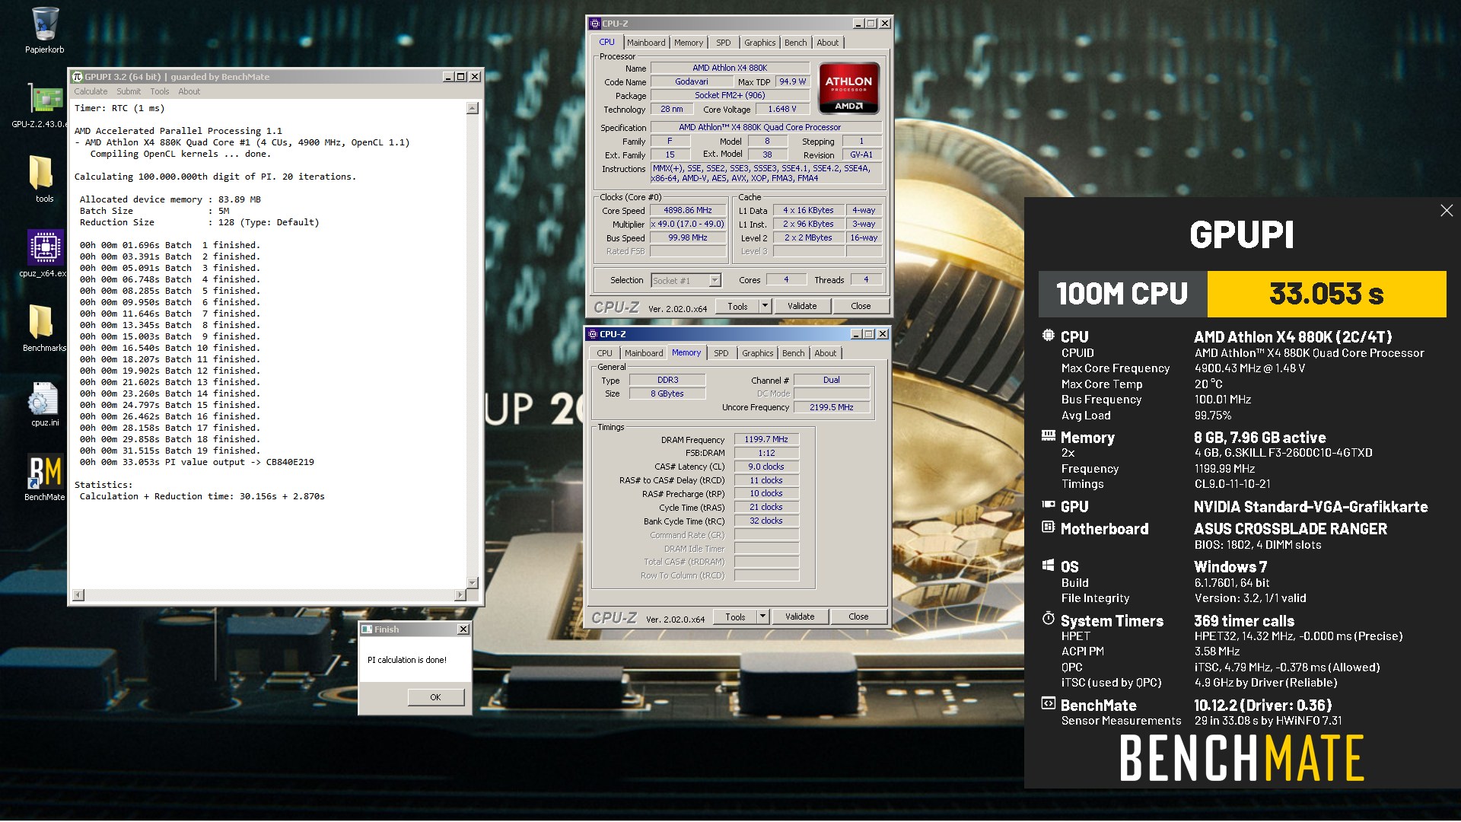Viewport: 1461px width, 822px height.
Task: Click the Windows OS icon in BenchMate panel
Action: click(1049, 566)
